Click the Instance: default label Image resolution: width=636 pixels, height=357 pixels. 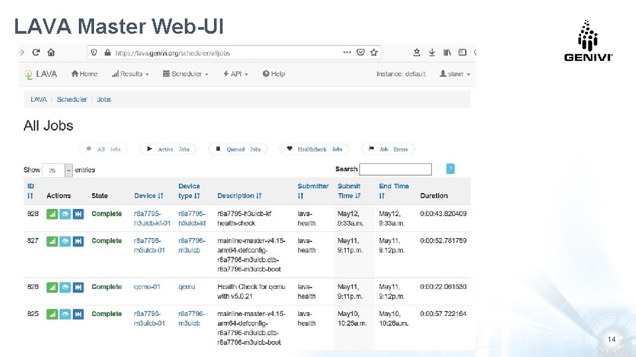pos(401,74)
